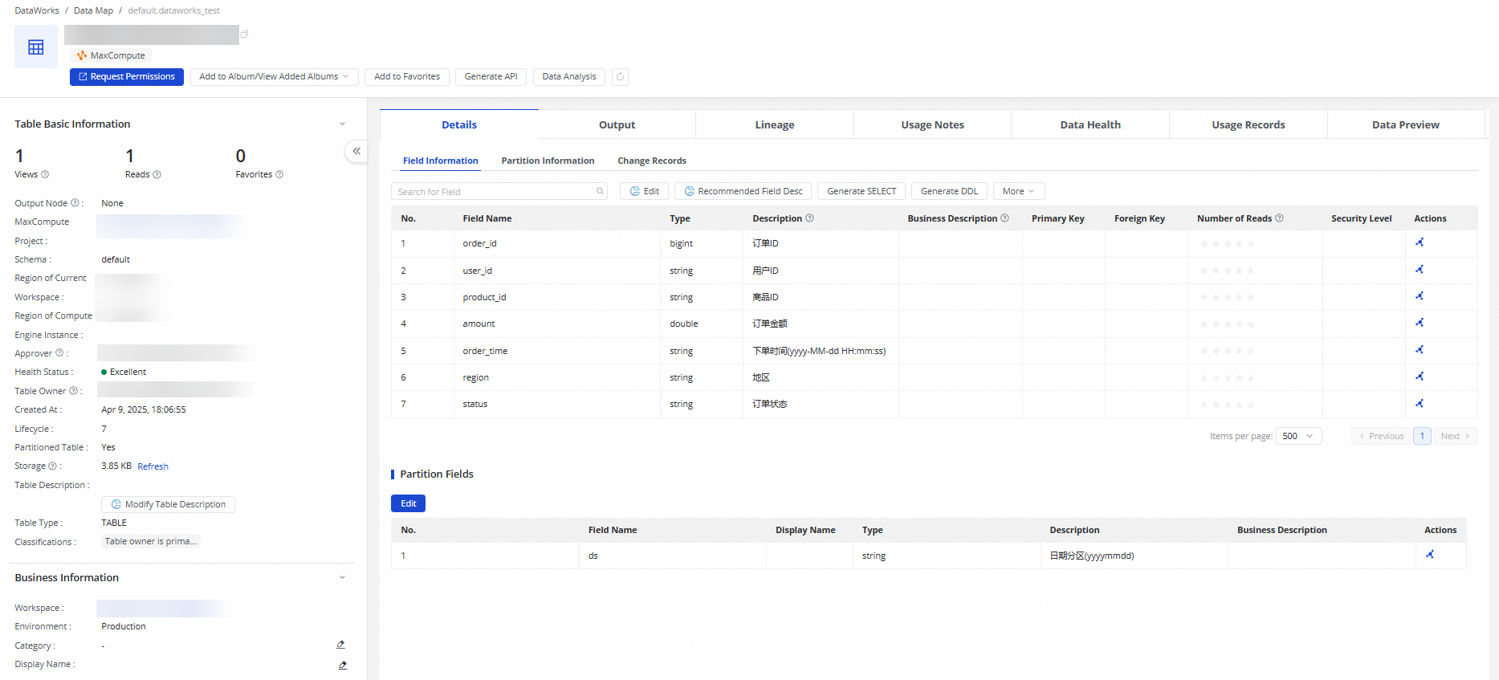
Task: Select the Field Information sub-tab
Action: tap(441, 161)
